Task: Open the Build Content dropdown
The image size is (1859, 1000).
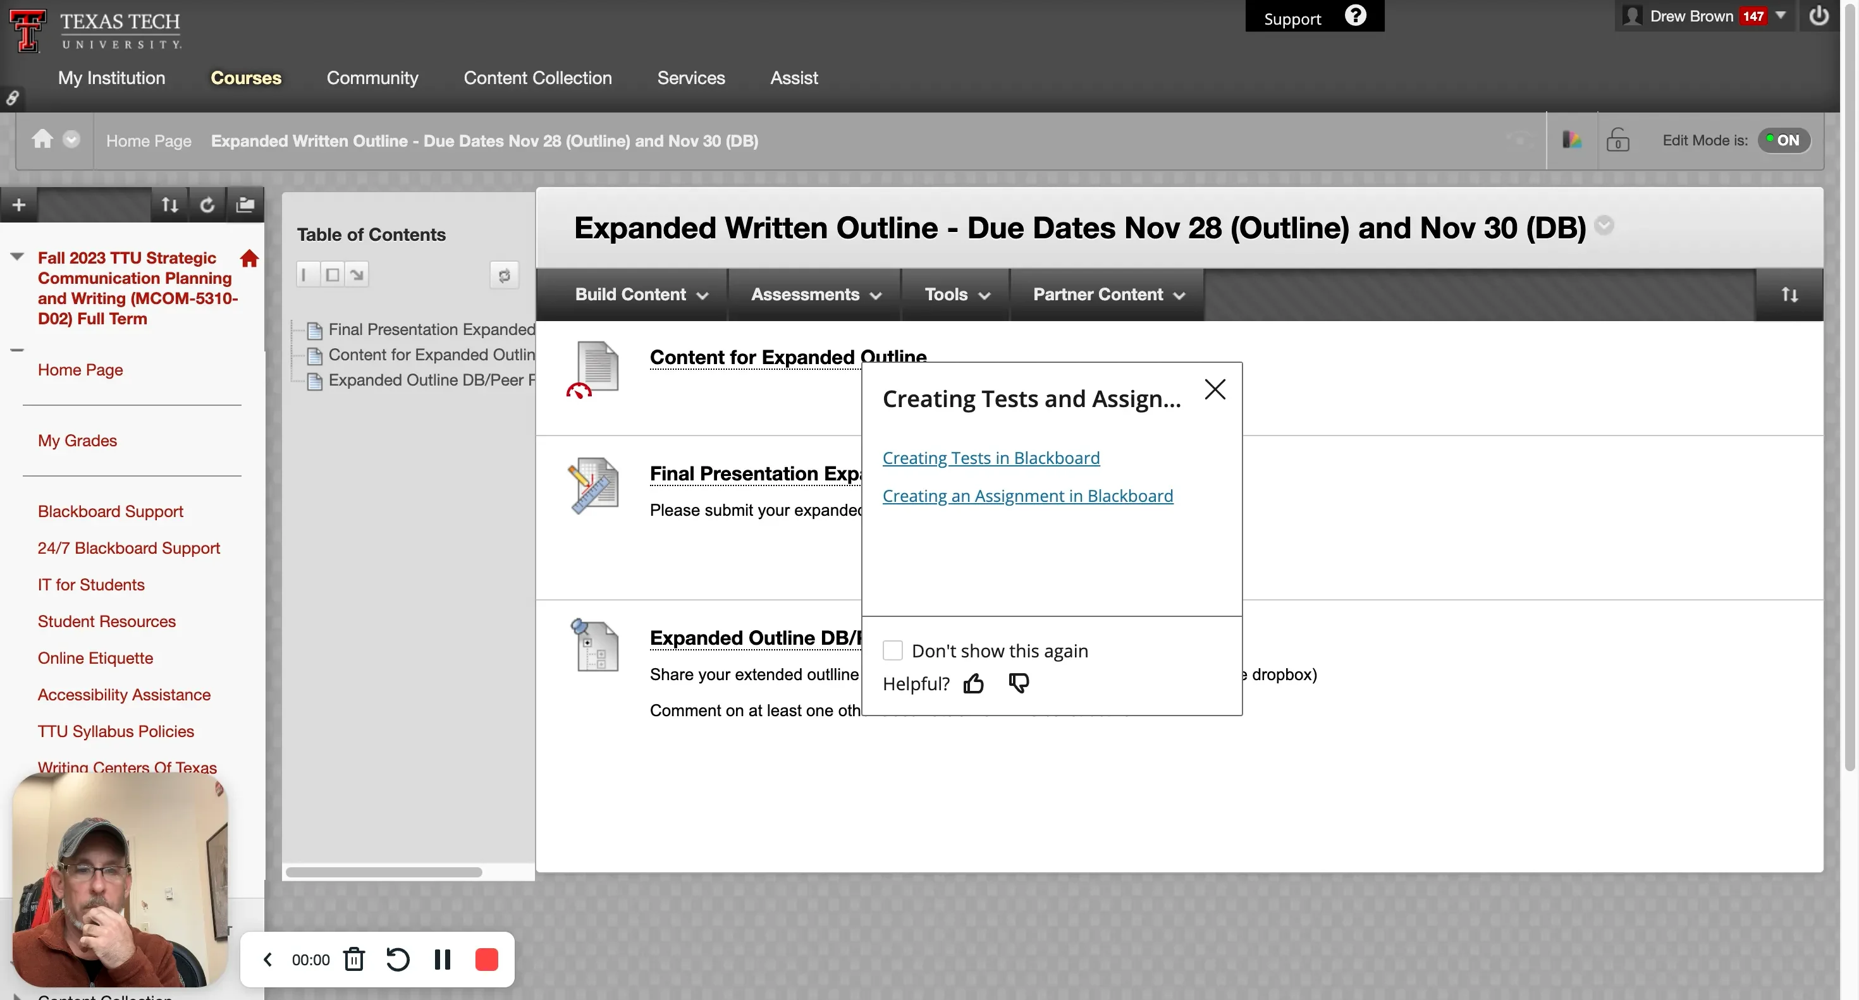Action: click(x=642, y=295)
